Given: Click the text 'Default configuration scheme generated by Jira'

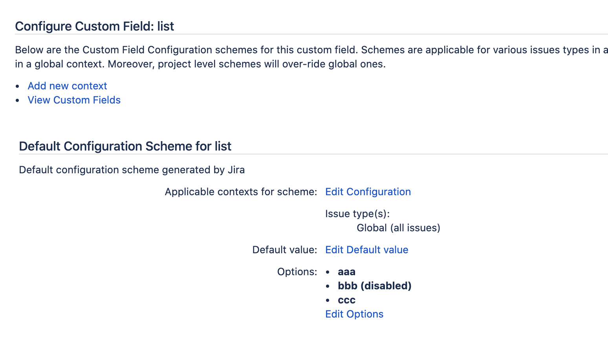Looking at the screenshot, I should (132, 170).
